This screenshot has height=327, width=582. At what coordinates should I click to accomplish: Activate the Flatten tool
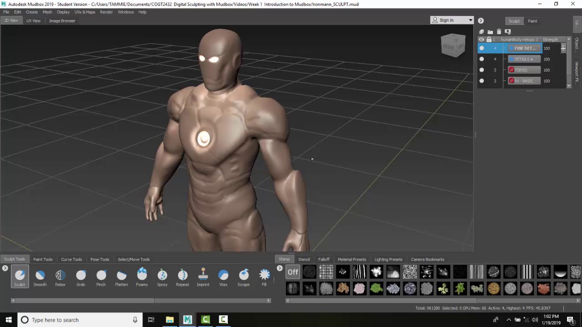[x=121, y=277]
